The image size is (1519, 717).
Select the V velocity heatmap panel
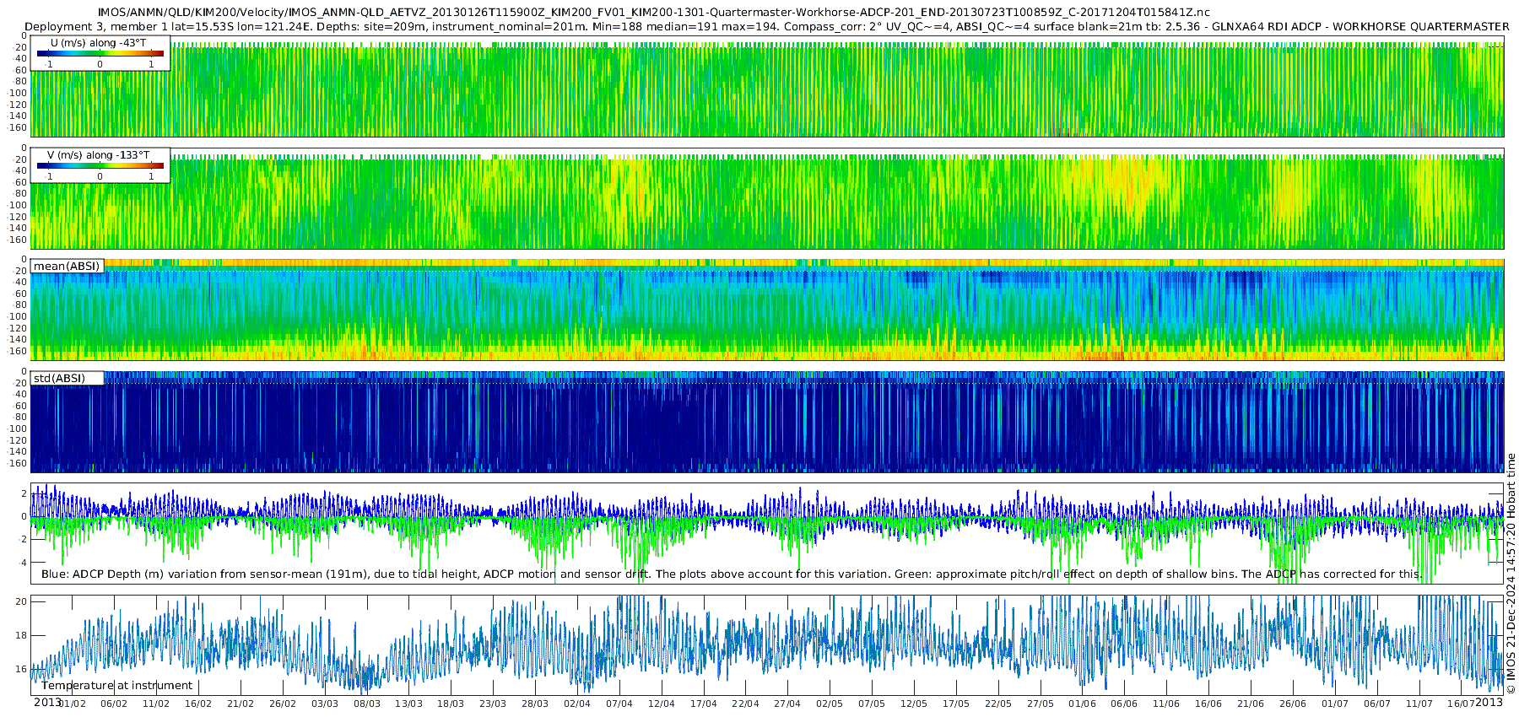point(767,198)
